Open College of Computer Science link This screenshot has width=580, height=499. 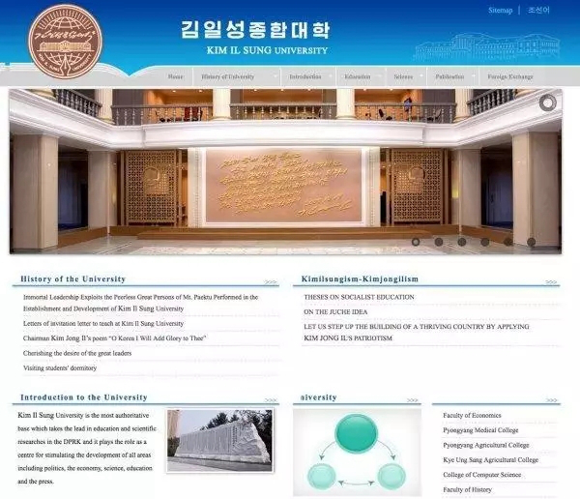pos(482,475)
